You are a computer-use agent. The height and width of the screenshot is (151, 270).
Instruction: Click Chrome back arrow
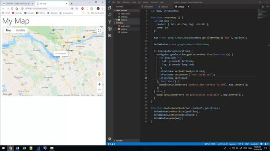coord(3,8)
